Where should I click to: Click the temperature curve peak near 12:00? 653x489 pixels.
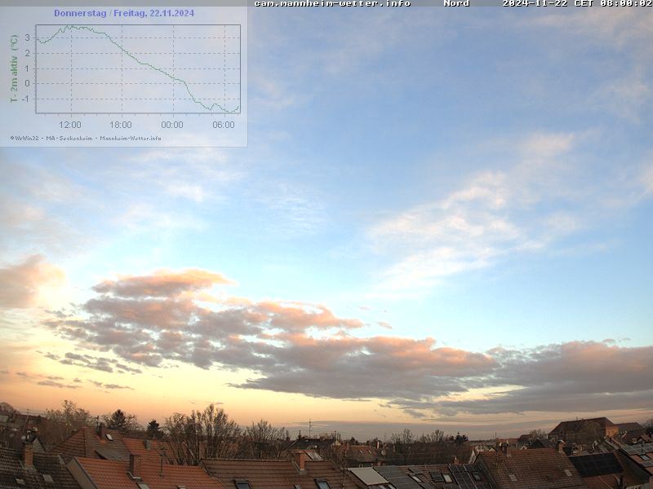click(x=70, y=27)
